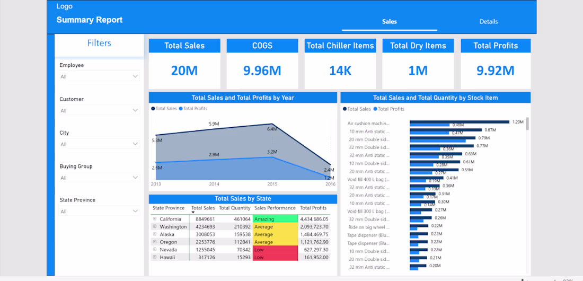The image size is (583, 281).
Task: Open the Details tab
Action: click(488, 22)
